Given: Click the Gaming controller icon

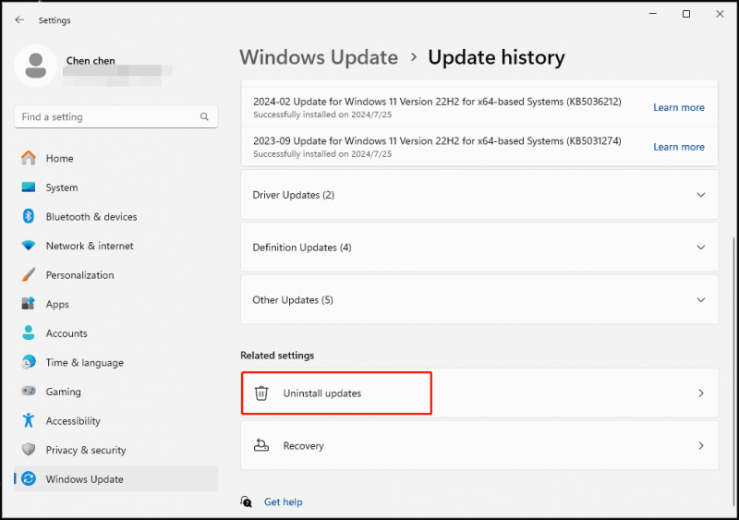Looking at the screenshot, I should point(29,392).
